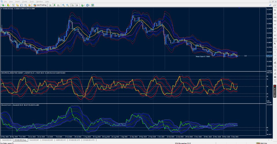
Task: Click the Periods clock icon
Action: [x=87, y=5]
